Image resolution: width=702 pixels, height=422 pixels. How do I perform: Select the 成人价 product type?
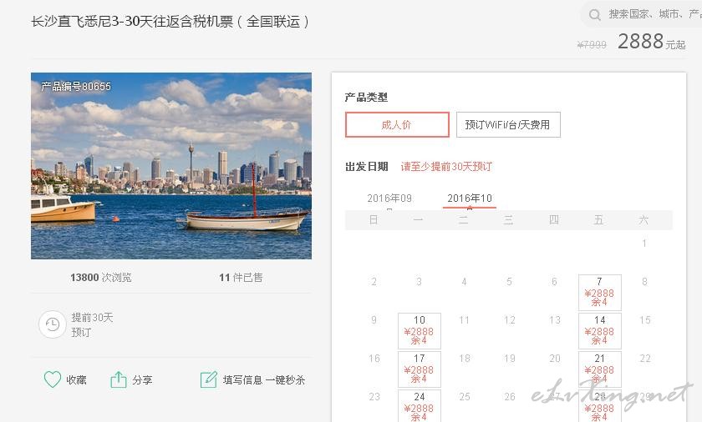coord(397,124)
